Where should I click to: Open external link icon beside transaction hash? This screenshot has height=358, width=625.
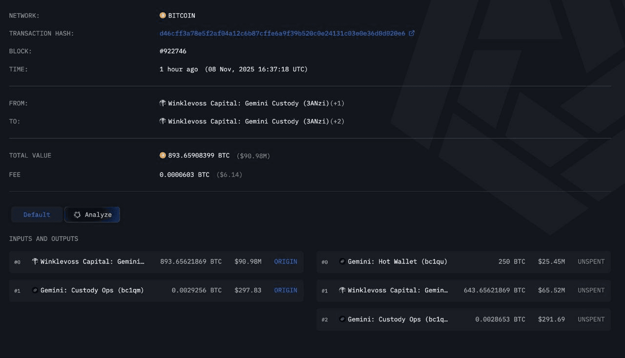click(412, 33)
